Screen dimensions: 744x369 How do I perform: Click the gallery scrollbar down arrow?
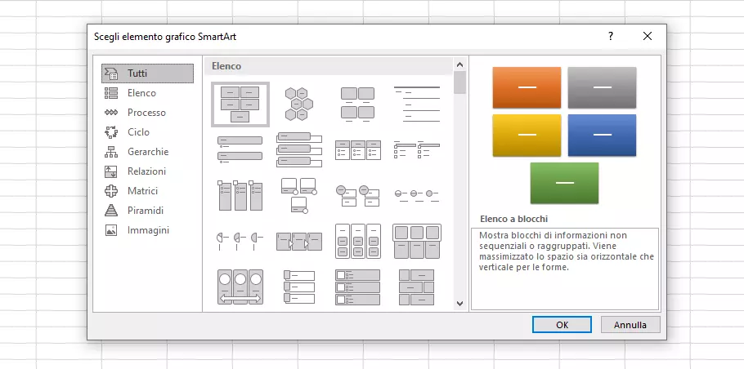click(459, 303)
